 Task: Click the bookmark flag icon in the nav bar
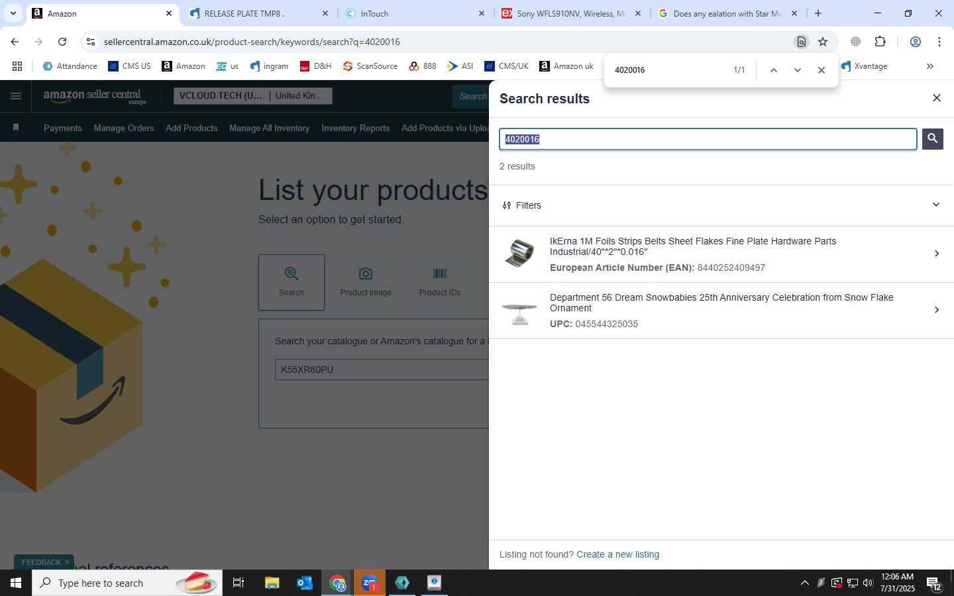click(16, 127)
